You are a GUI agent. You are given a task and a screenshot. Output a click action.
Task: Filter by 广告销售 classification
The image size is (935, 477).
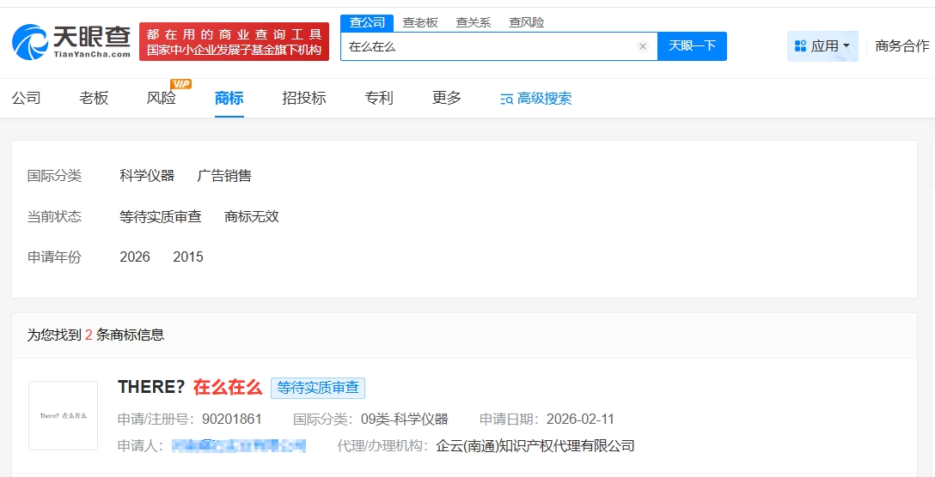coord(224,176)
